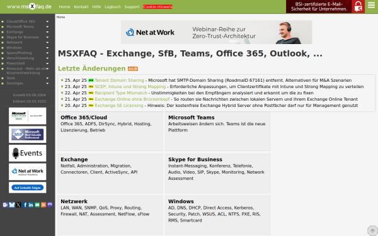Expand the Spam/Phishing sidebar arrow

point(47,53)
